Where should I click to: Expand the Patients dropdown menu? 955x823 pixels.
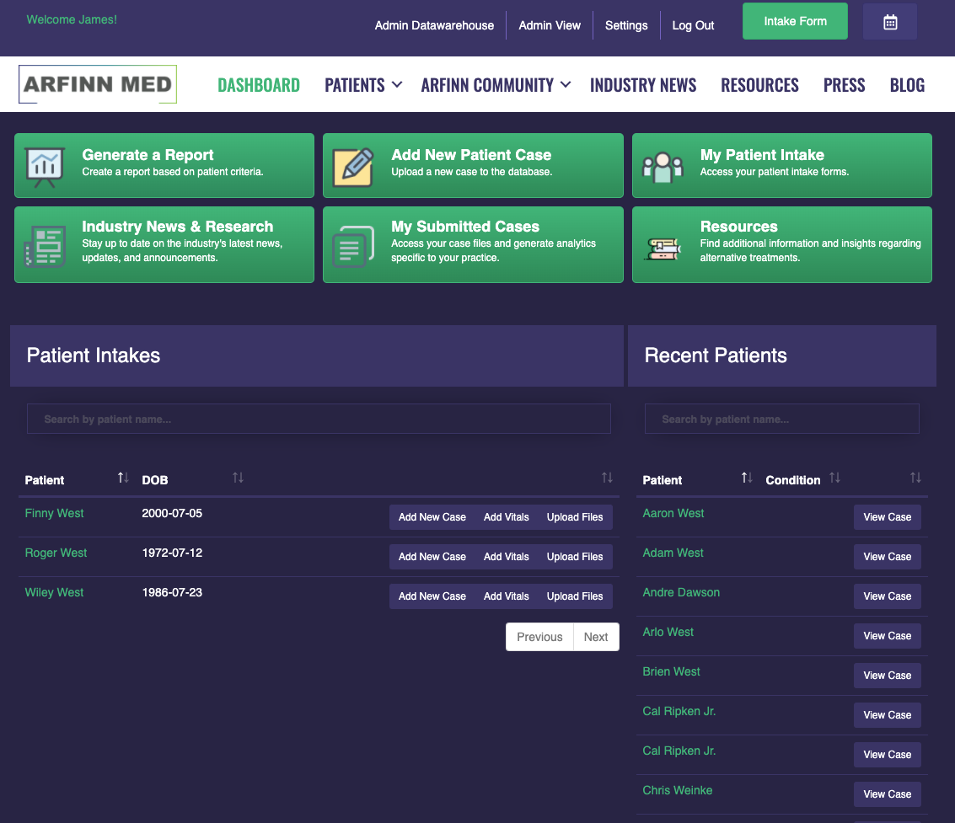[x=362, y=85]
